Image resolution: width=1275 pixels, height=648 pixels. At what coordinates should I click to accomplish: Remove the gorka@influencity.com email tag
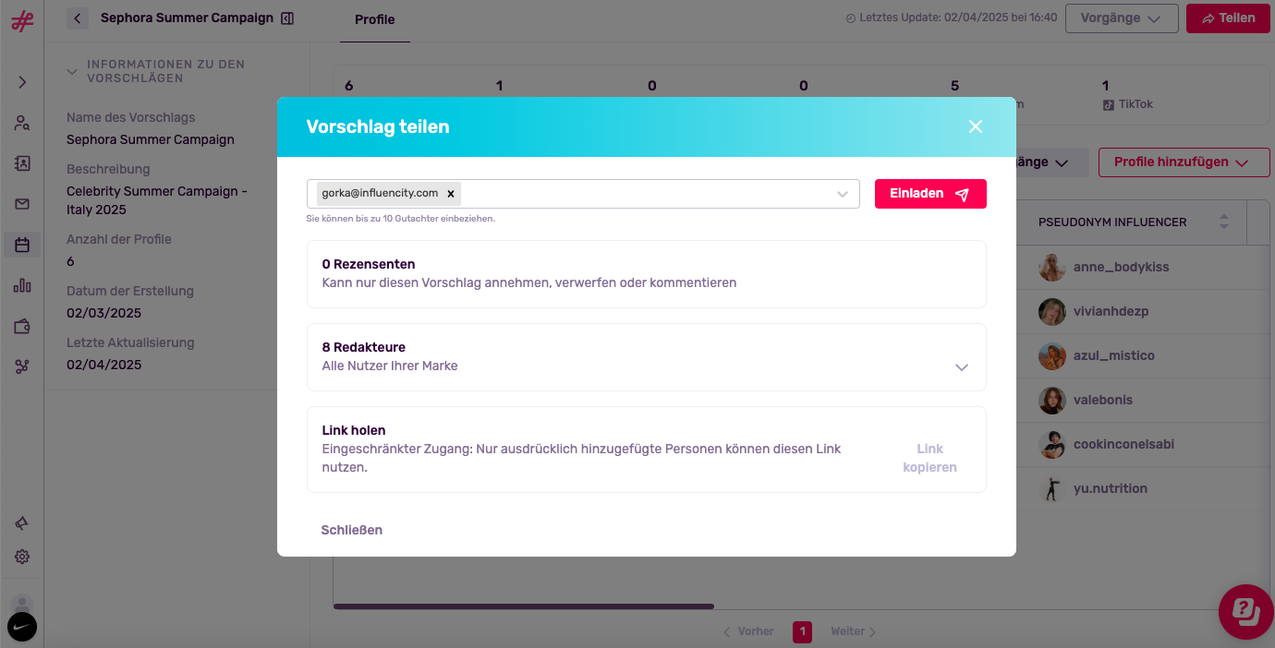click(451, 194)
